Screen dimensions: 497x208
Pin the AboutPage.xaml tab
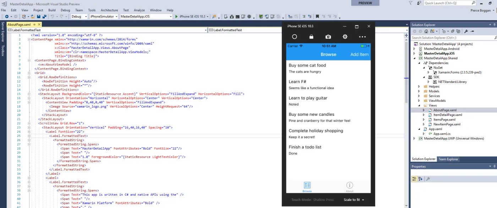tap(34, 24)
